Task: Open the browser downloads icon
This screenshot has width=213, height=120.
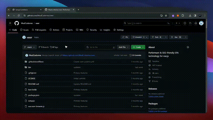Action: click(190, 15)
